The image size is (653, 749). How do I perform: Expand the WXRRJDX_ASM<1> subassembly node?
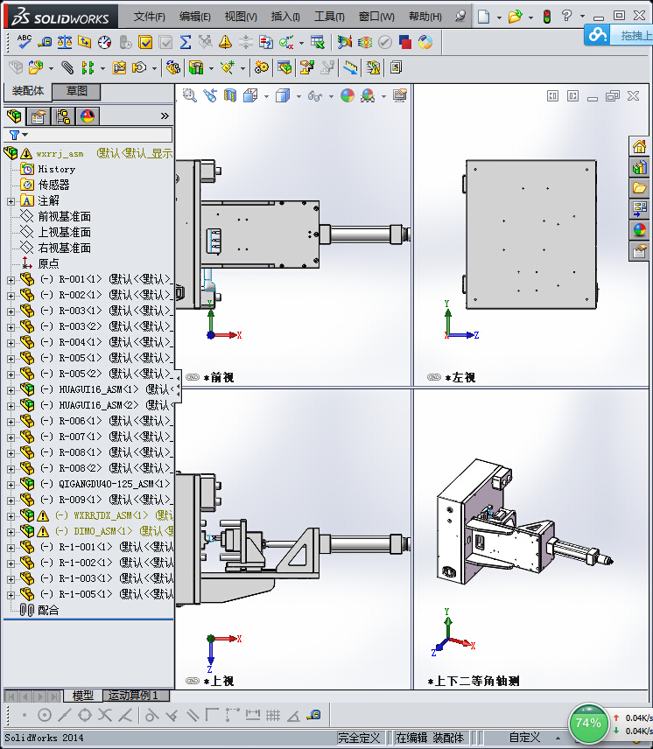(11, 516)
